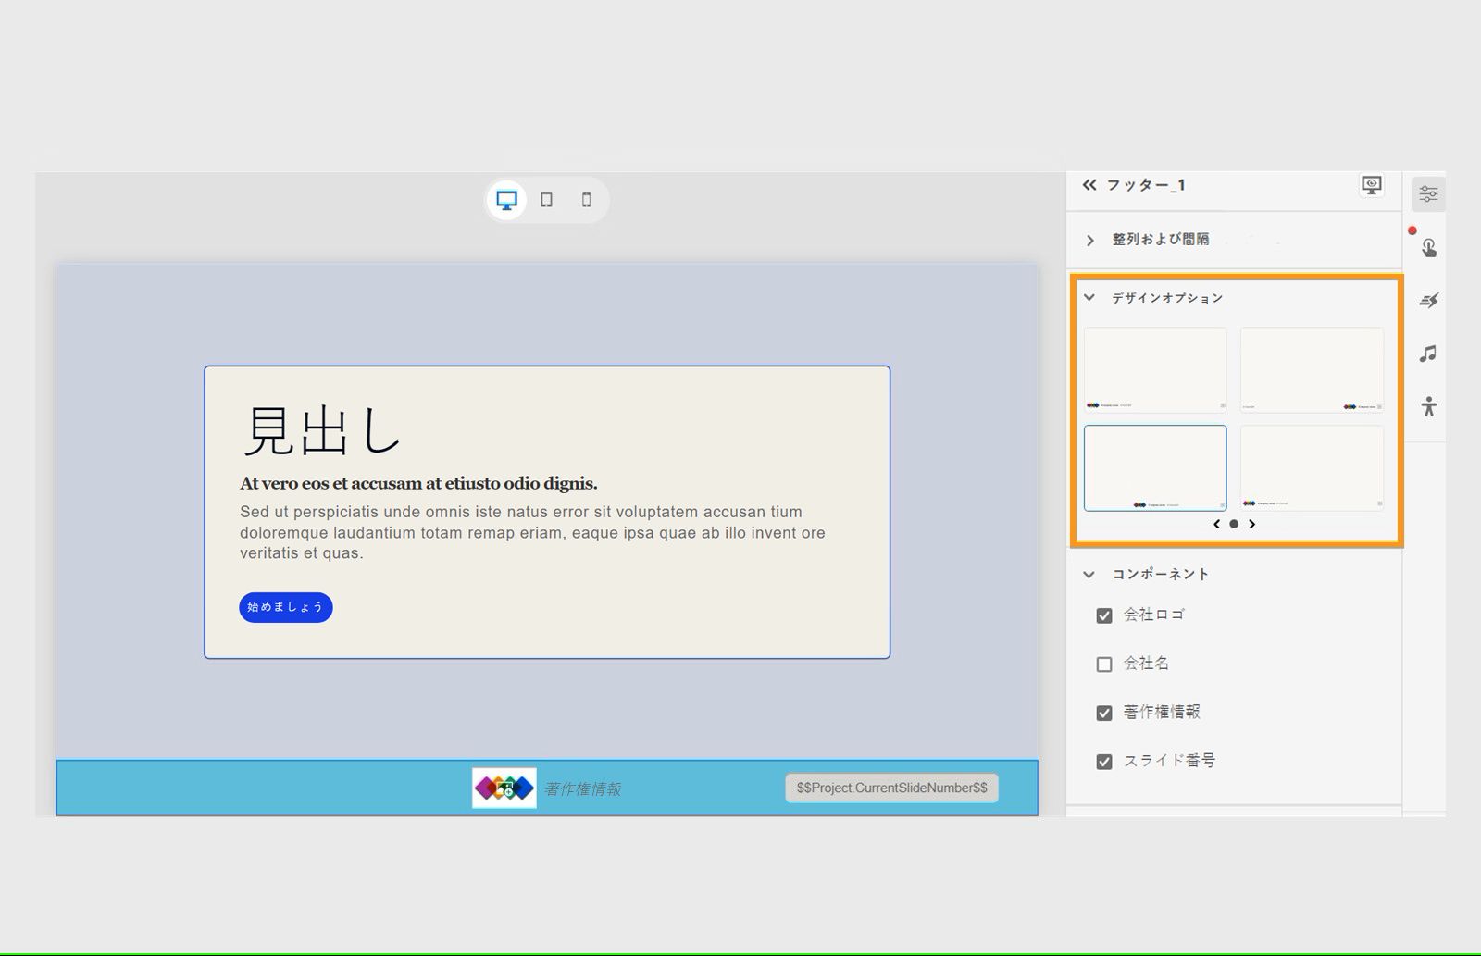Click the 始めましょう button on slide
1481x956 pixels.
coord(285,607)
